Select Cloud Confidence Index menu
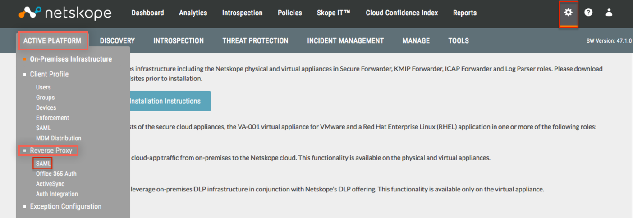The width and height of the screenshot is (633, 218). [x=402, y=13]
